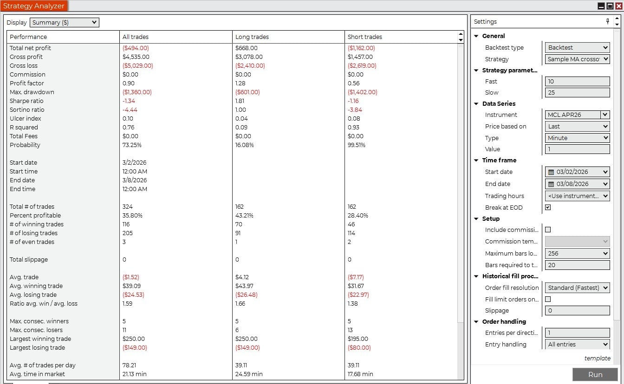624x384 pixels.
Task: Click the 73.25% probability value
Action: pyautogui.click(x=132, y=145)
